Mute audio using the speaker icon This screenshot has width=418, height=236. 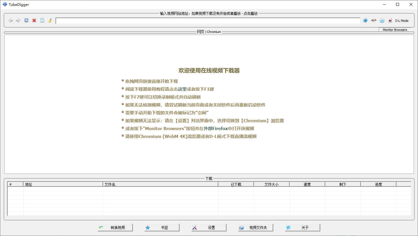pos(374,20)
